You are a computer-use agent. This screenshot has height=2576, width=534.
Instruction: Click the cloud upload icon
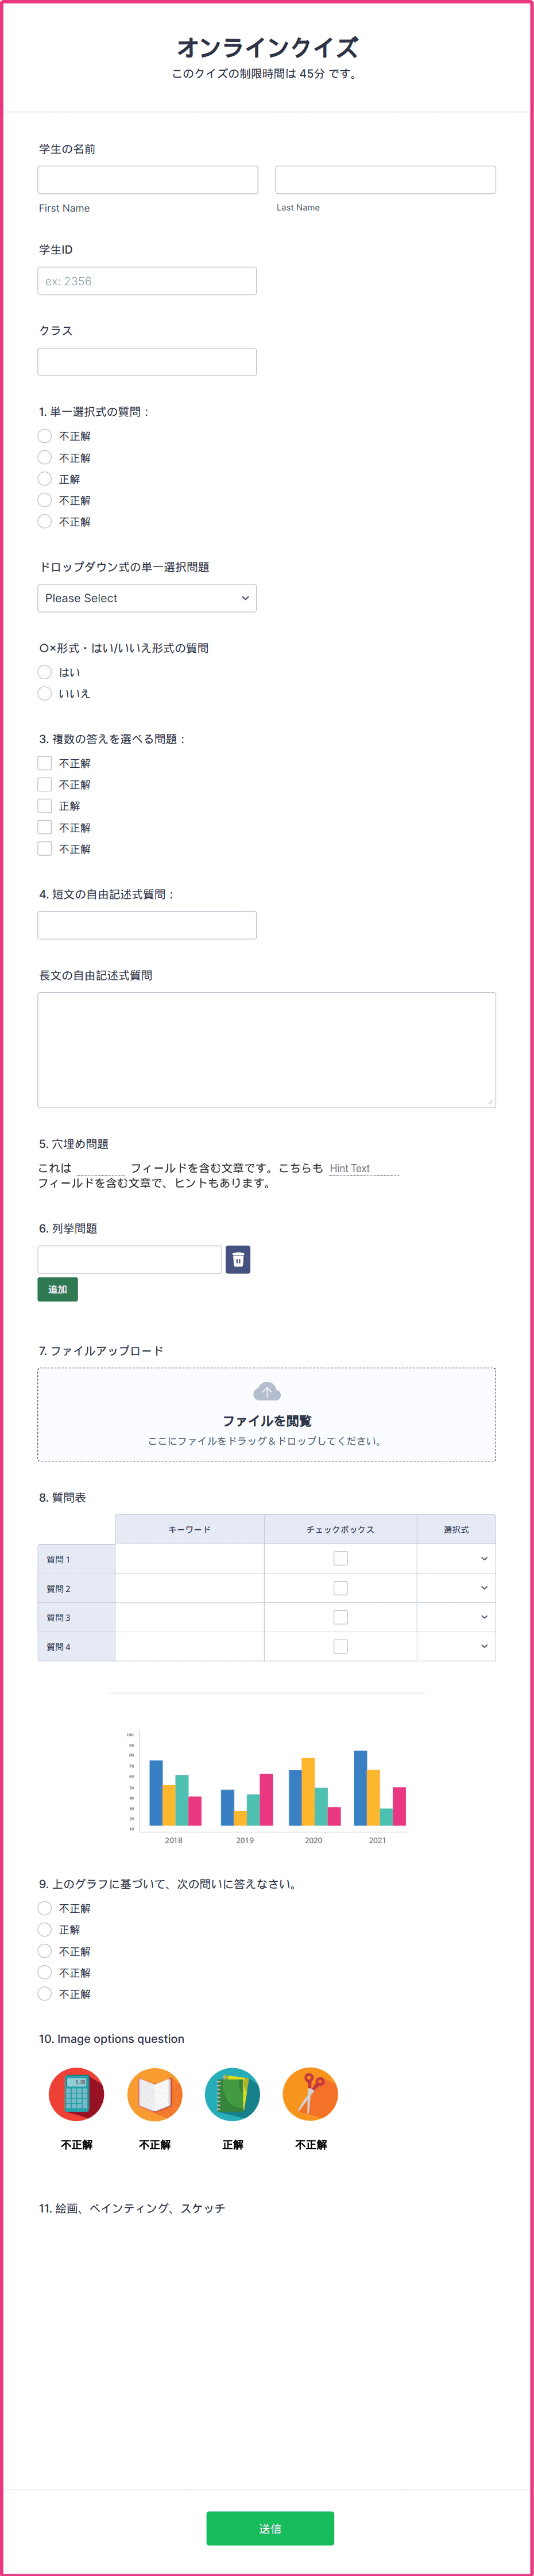(266, 1391)
